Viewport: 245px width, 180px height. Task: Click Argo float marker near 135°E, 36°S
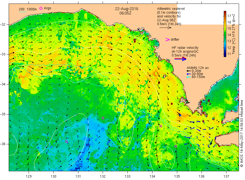click(176, 146)
